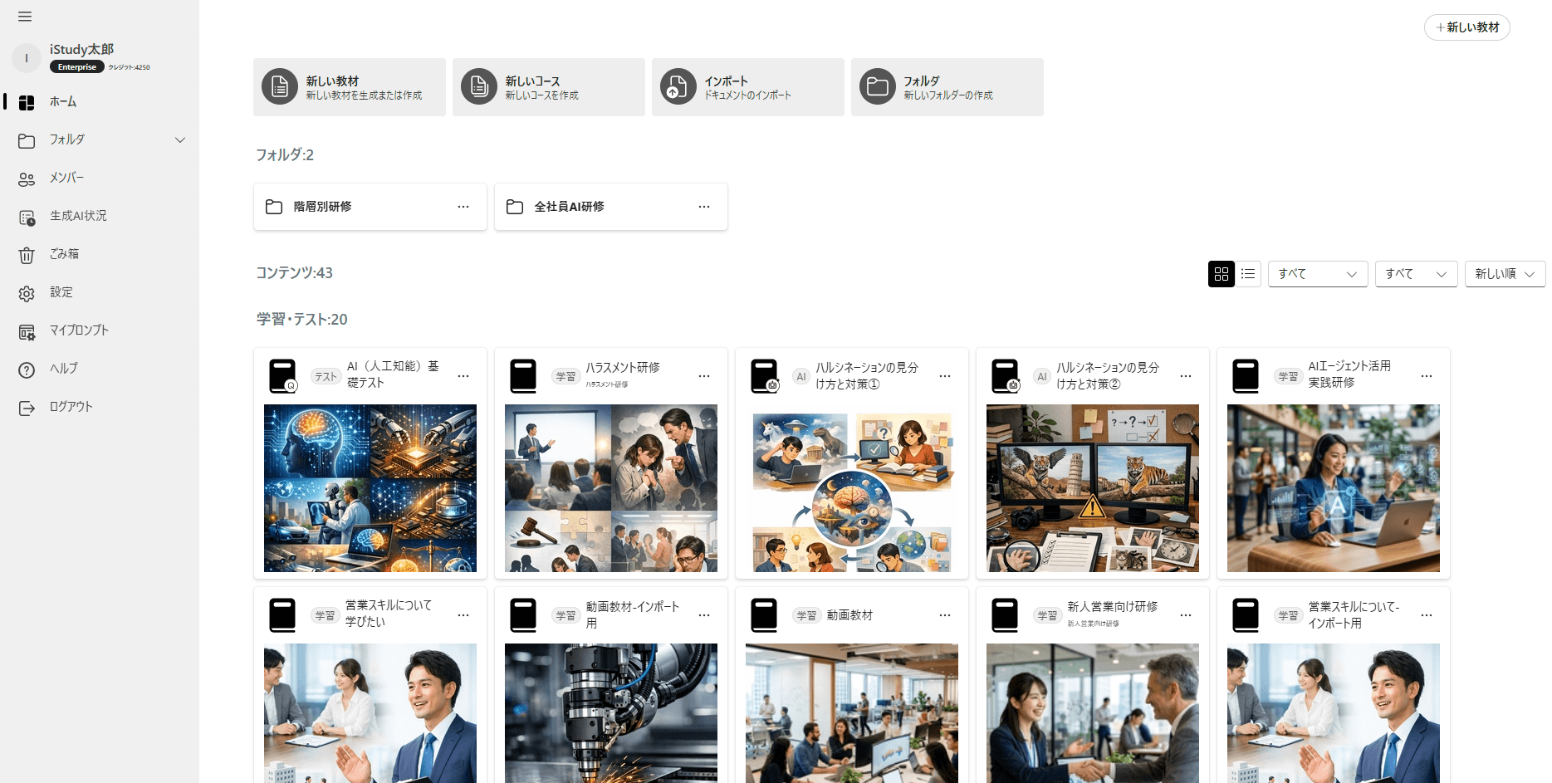
Task: Open options for ハルシネーションの見分け方と対策① card
Action: click(945, 376)
